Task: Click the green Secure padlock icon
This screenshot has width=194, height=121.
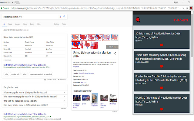Action: click(x=2, y=8)
